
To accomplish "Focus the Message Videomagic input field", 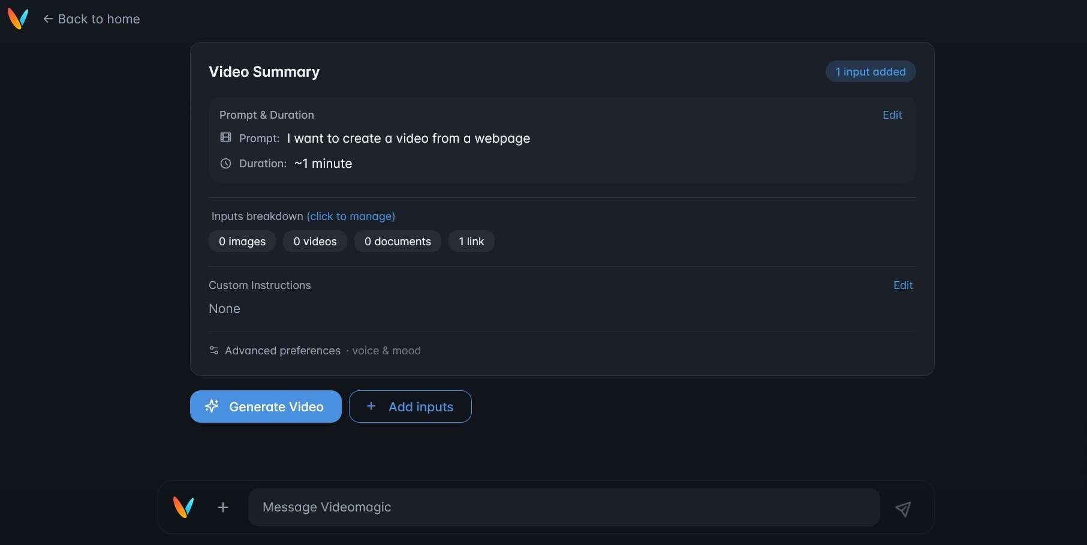I will click(x=564, y=507).
